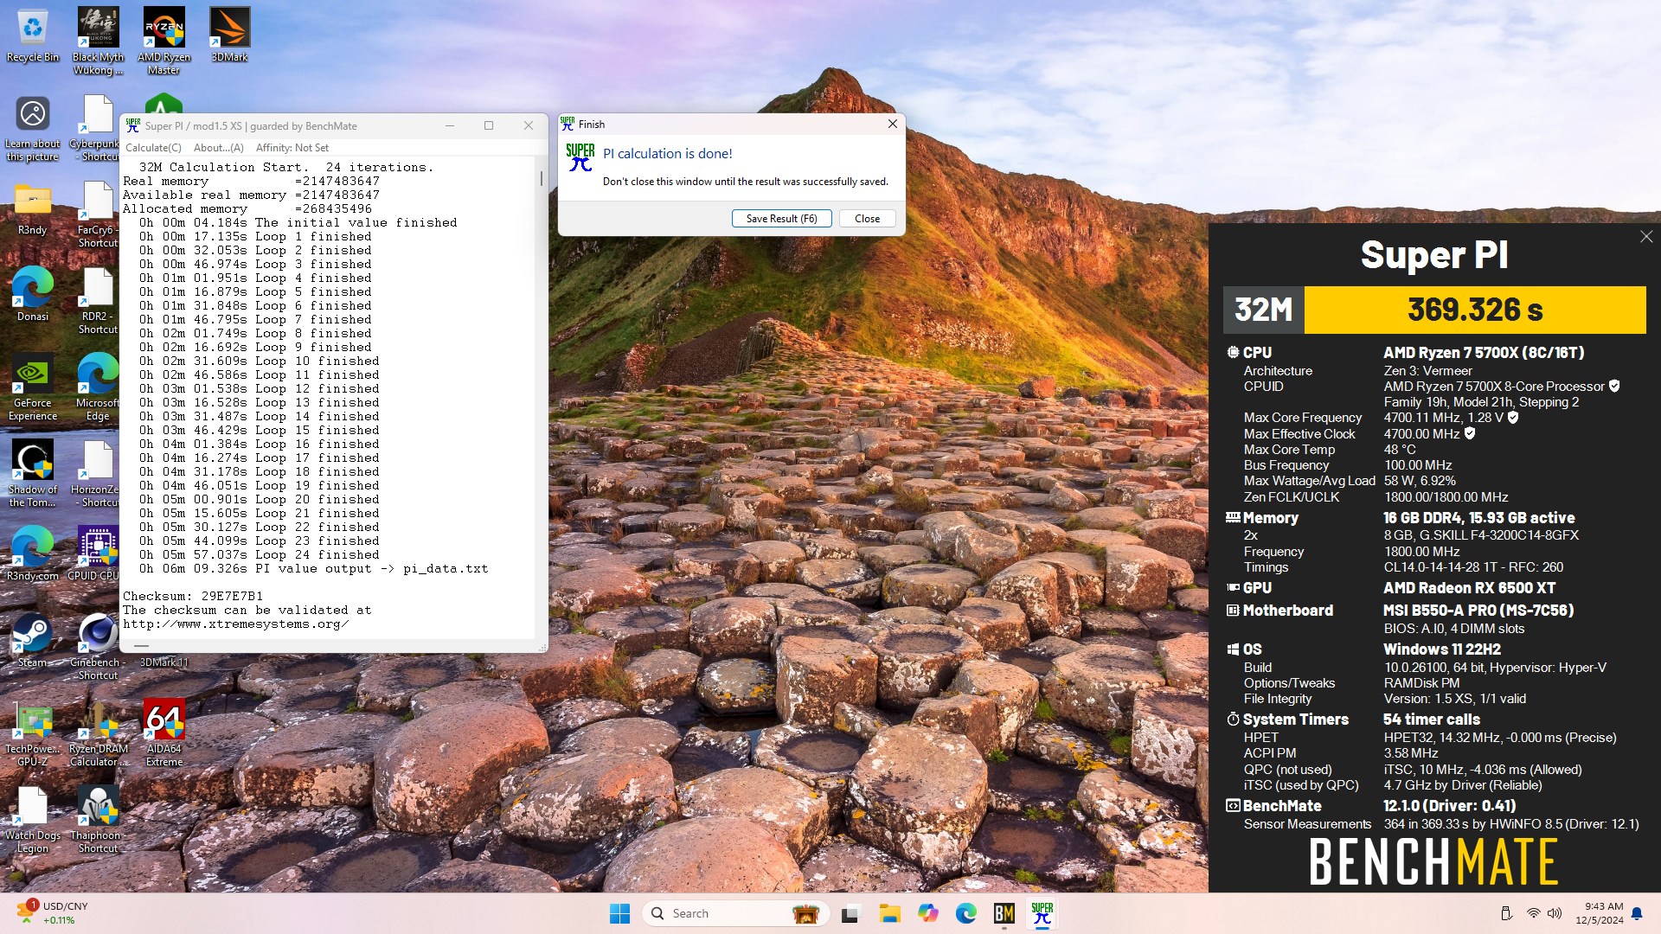1661x934 pixels.
Task: Open AIDA64 Extreme desktop icon
Action: pos(164,733)
